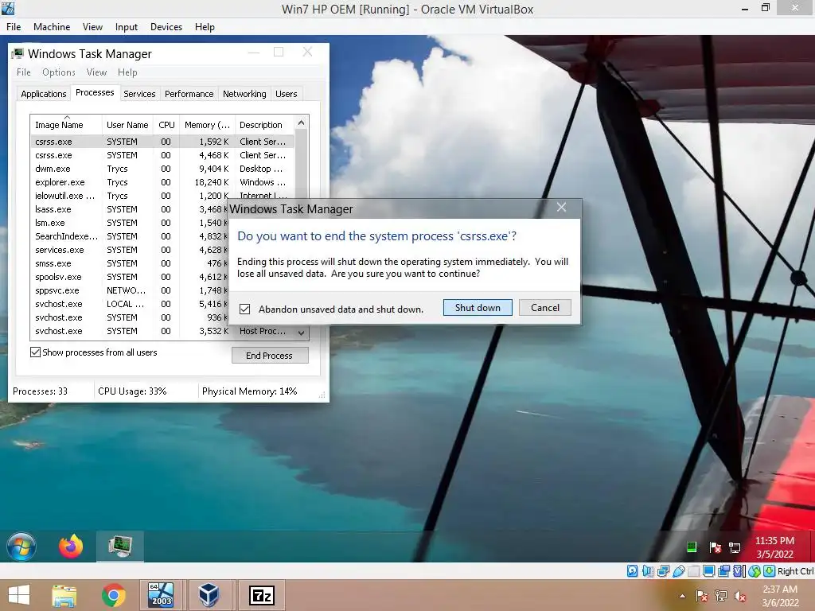Switch to the Users tab

tap(287, 94)
